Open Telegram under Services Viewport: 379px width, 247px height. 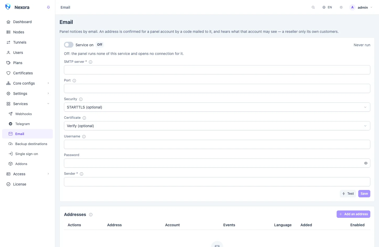[x=28, y=124]
